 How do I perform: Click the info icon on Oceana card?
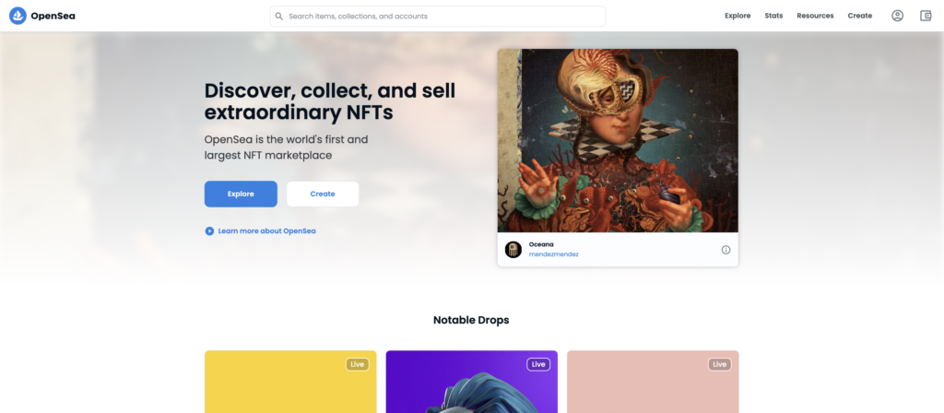click(726, 250)
